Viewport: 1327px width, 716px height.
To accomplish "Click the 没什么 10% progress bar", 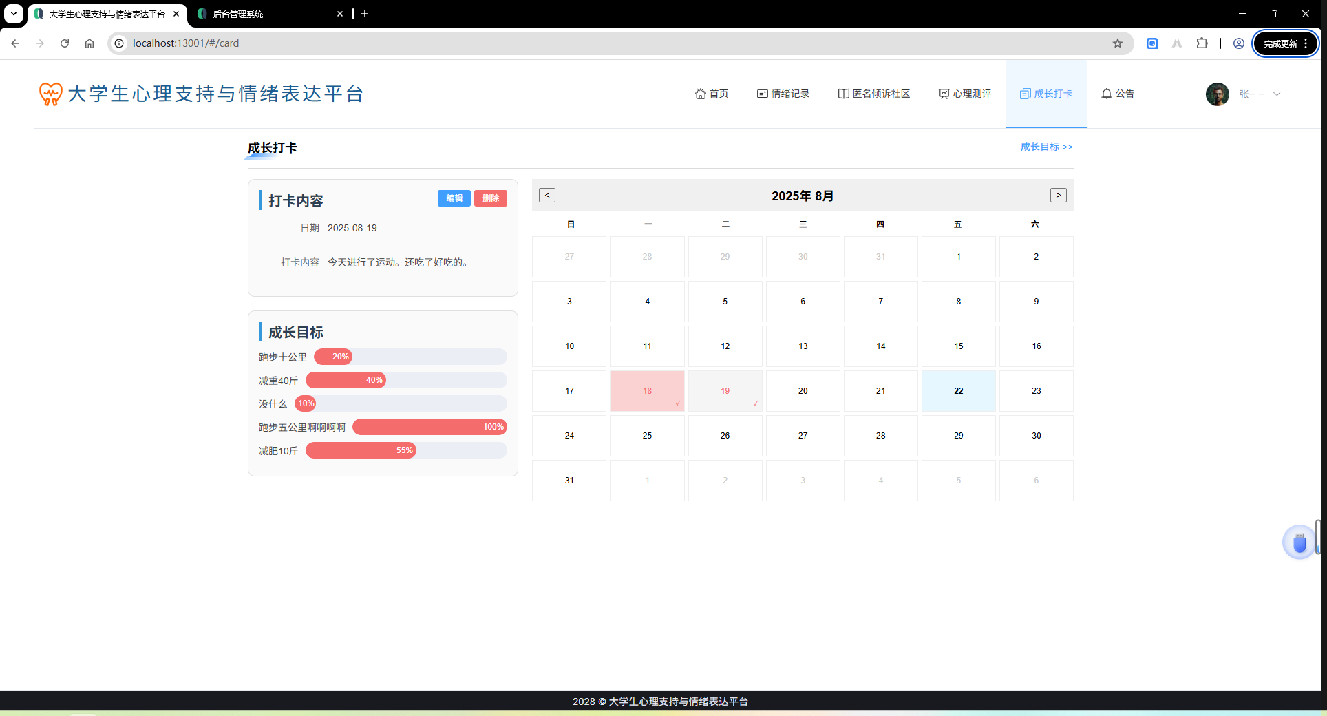I will pyautogui.click(x=401, y=403).
